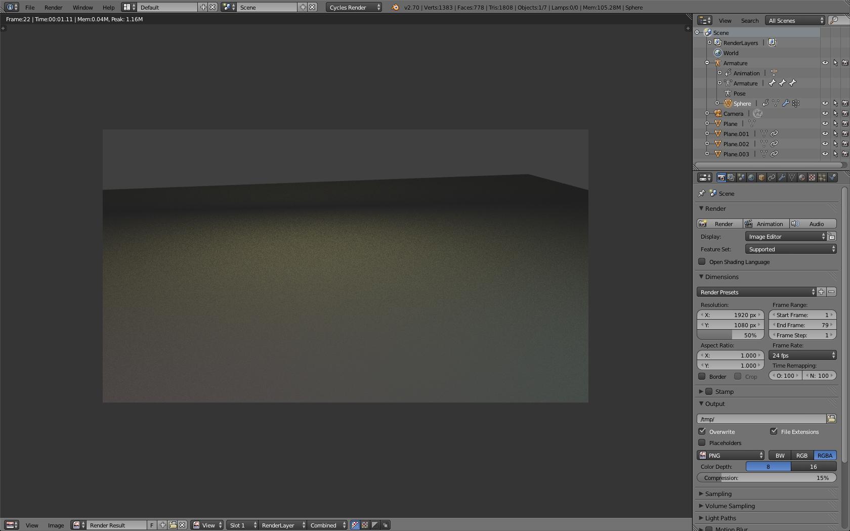This screenshot has height=531, width=850.
Task: Select the RGB color mode button
Action: [802, 455]
